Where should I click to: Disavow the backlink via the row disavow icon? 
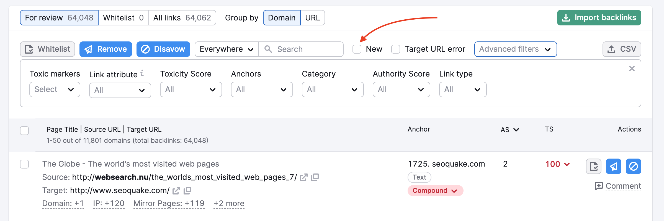tap(634, 166)
